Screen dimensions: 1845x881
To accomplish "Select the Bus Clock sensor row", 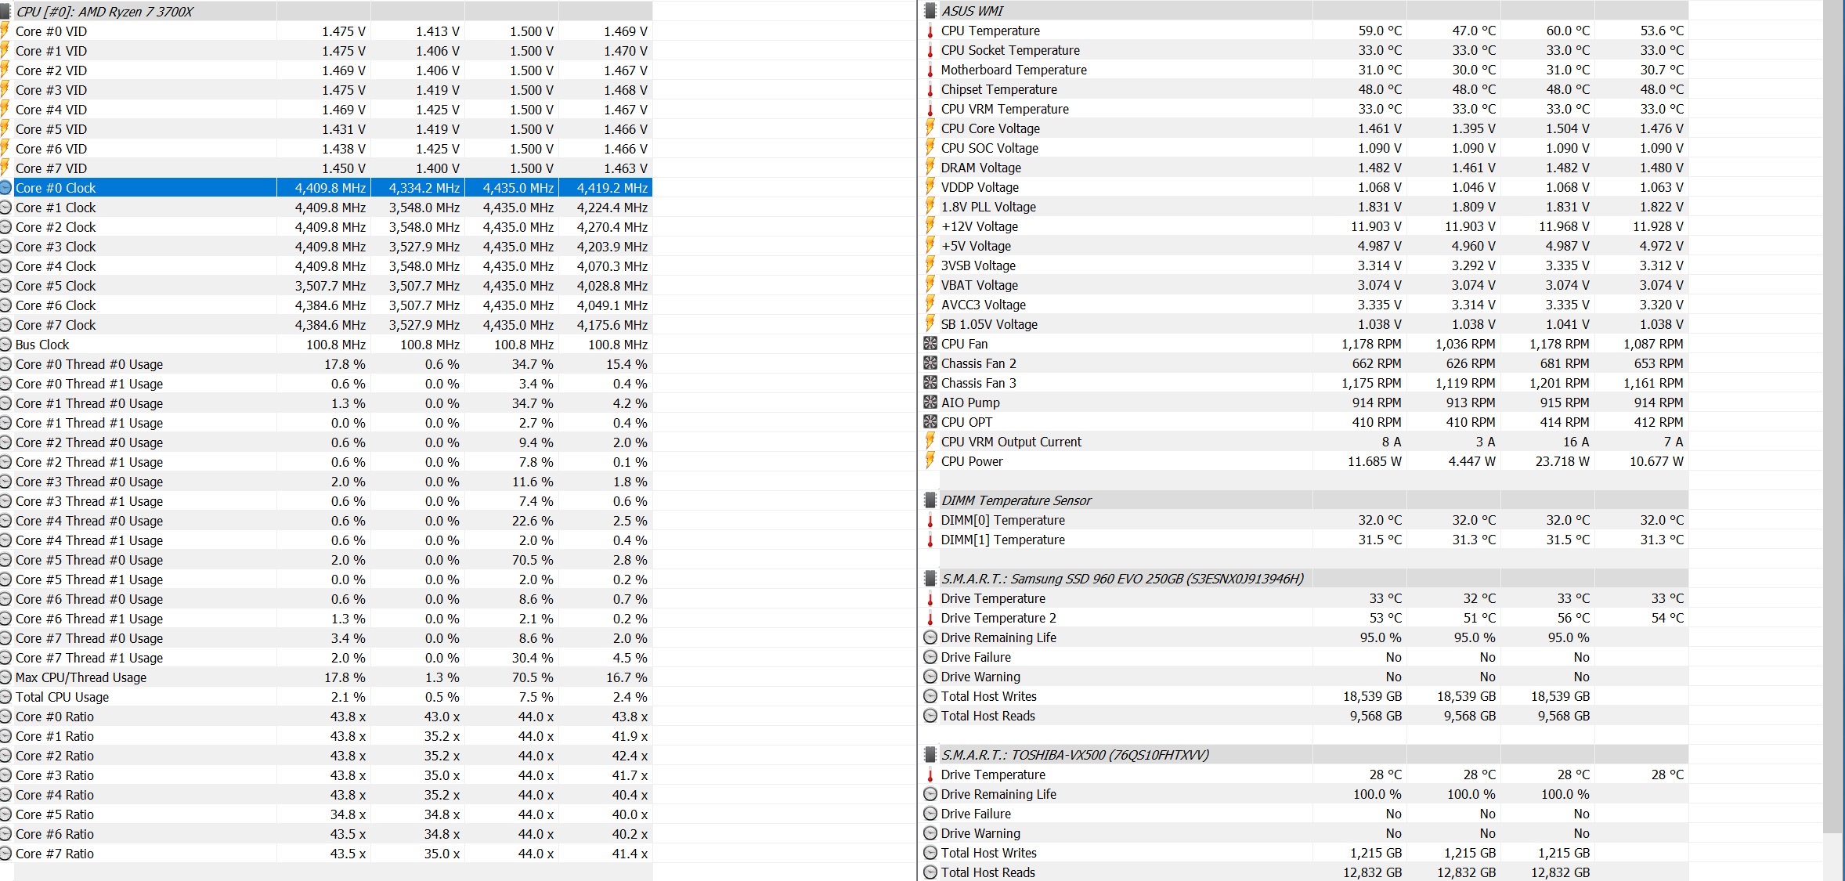I will tap(42, 345).
